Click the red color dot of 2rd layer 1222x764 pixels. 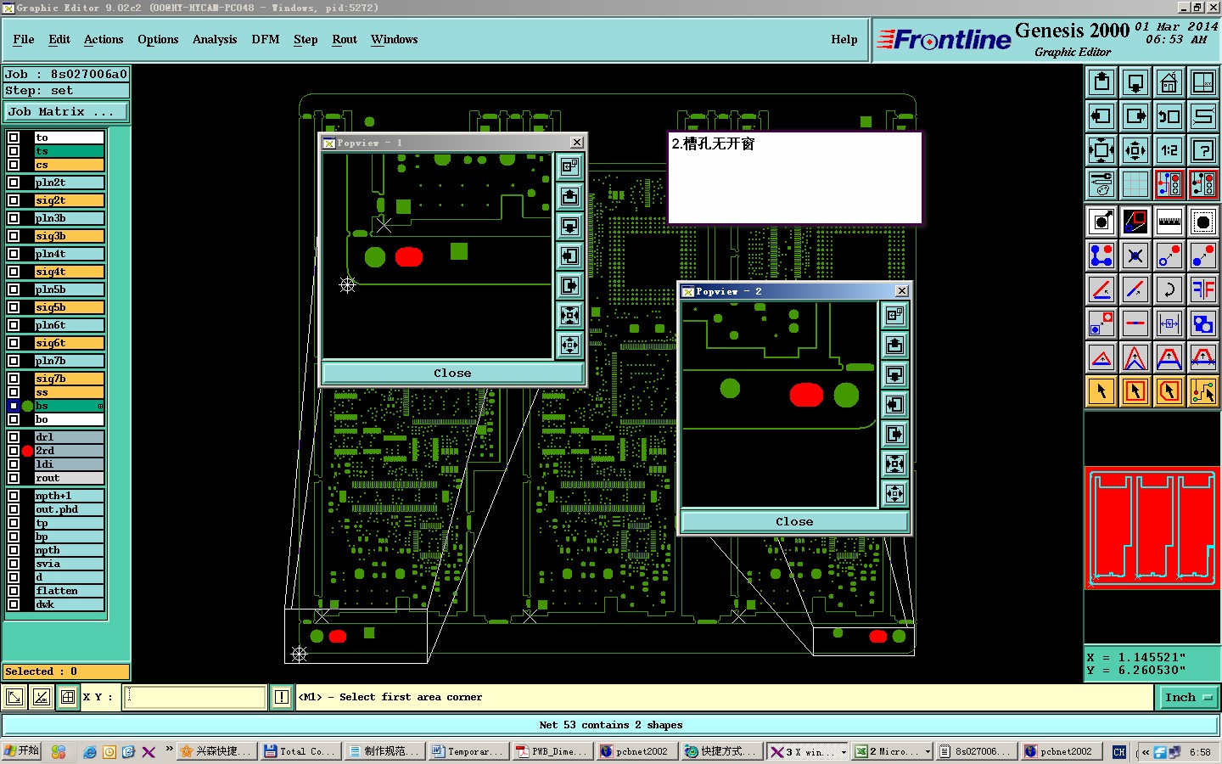(27, 451)
